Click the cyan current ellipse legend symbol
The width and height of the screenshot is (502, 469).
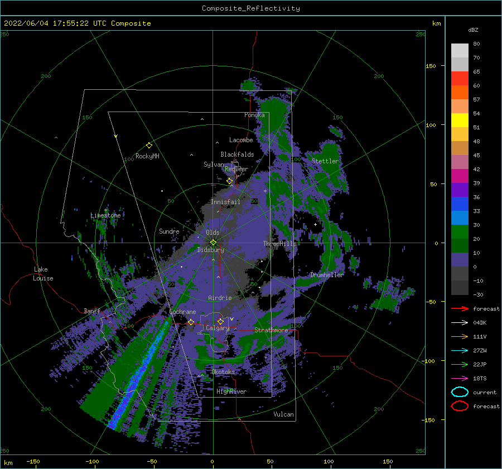click(x=460, y=392)
